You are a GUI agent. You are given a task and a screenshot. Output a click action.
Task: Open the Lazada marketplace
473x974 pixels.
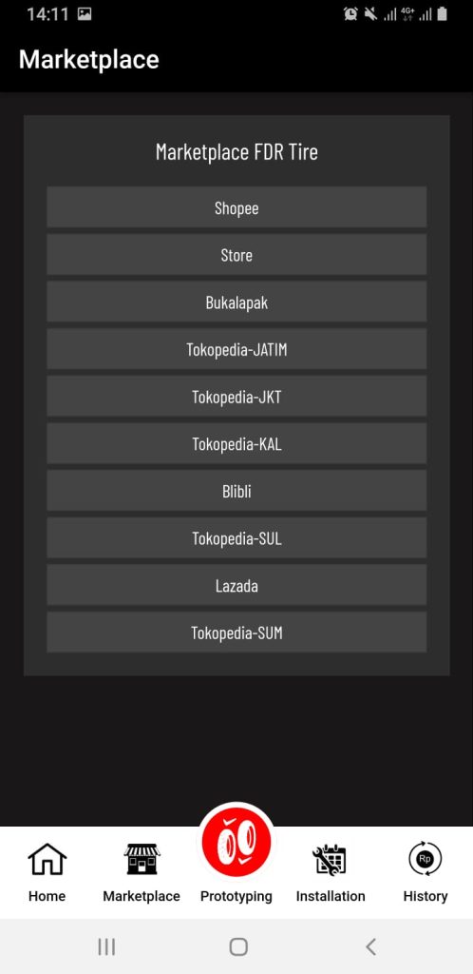pyautogui.click(x=236, y=585)
